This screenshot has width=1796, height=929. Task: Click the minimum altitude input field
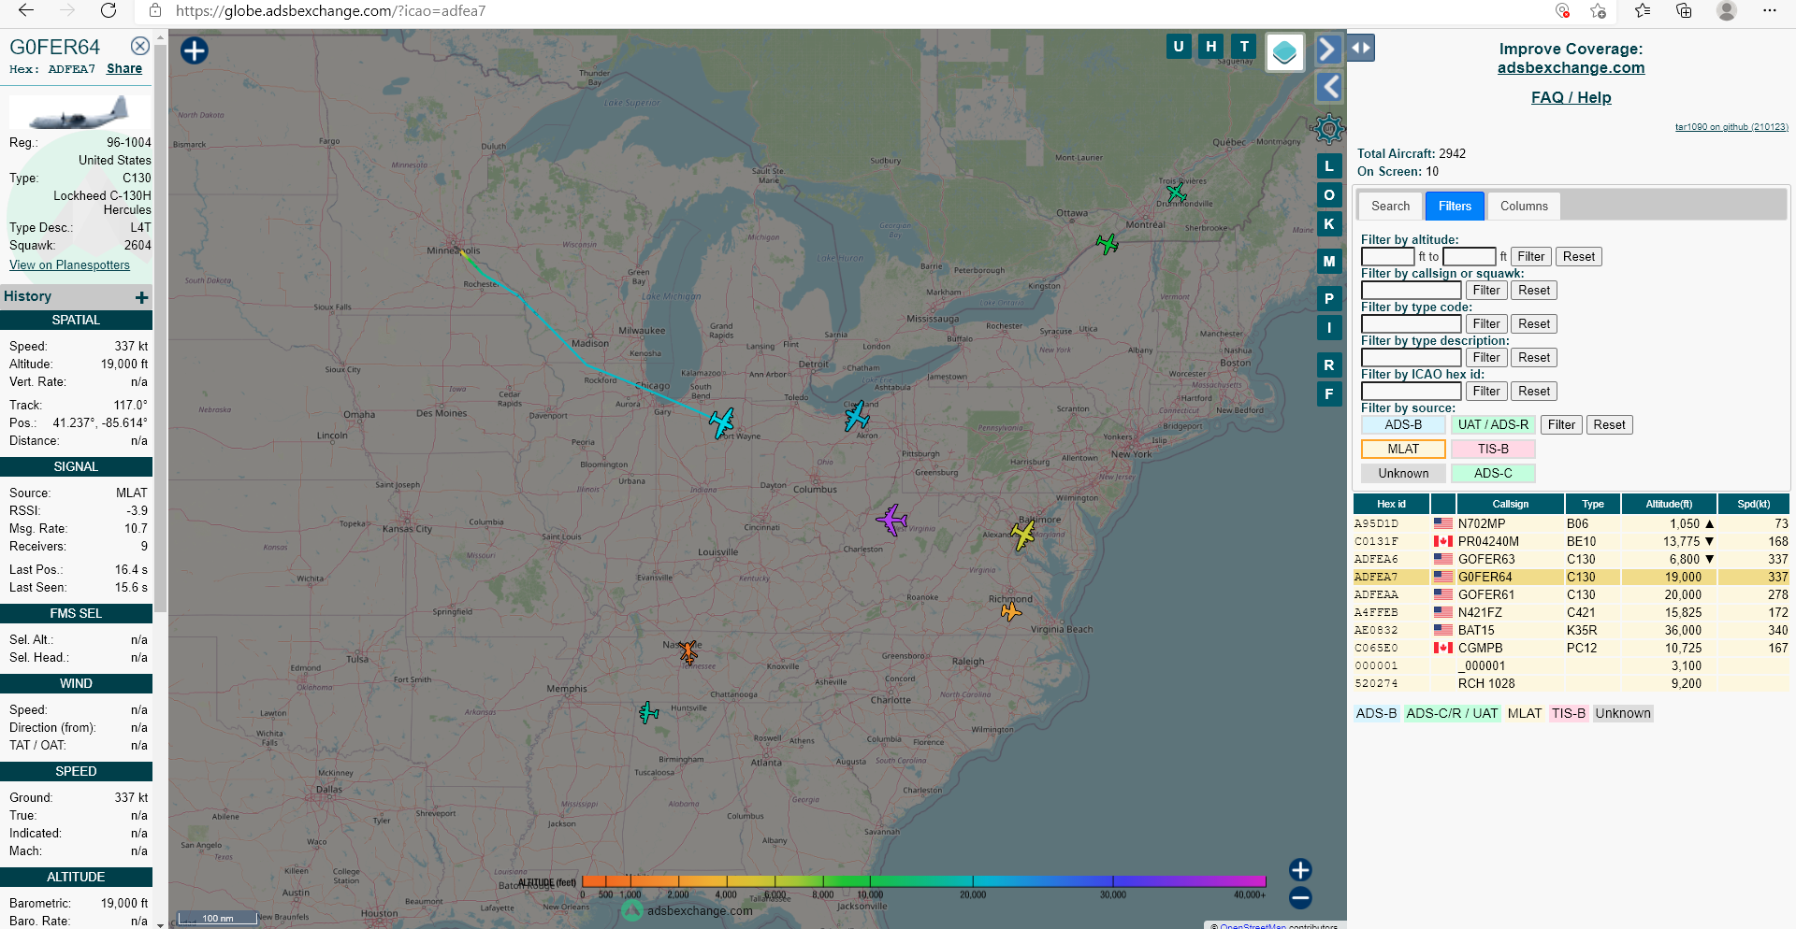(x=1388, y=257)
